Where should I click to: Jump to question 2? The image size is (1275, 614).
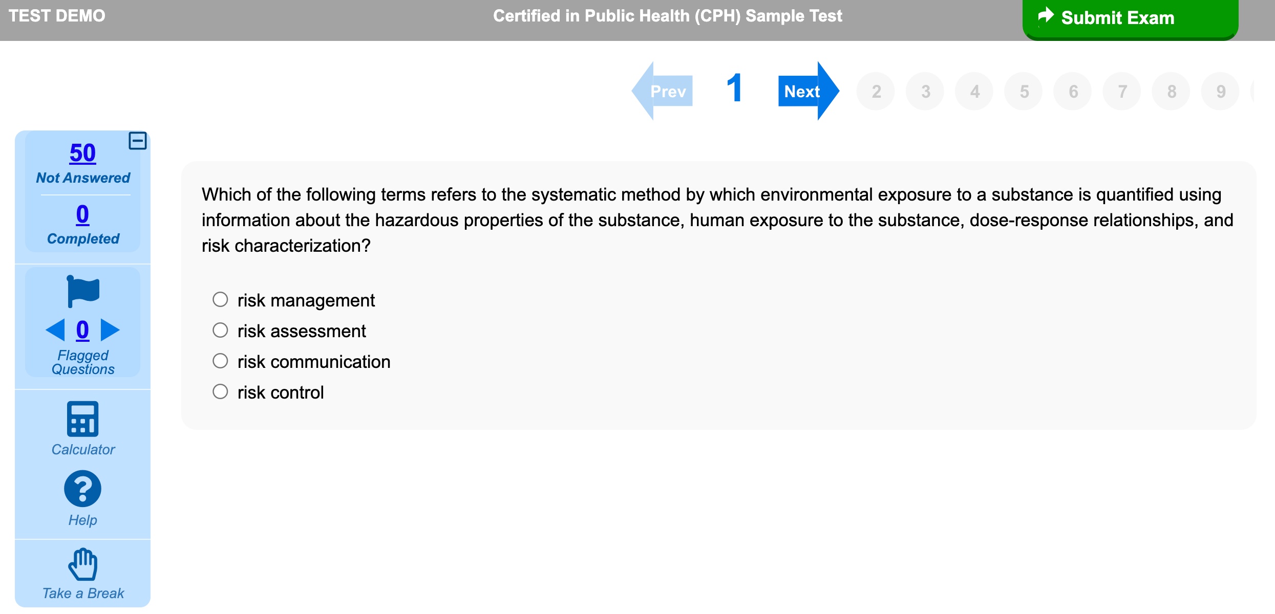pyautogui.click(x=876, y=91)
